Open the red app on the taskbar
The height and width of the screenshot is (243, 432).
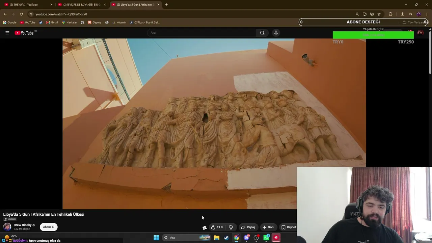click(276, 238)
